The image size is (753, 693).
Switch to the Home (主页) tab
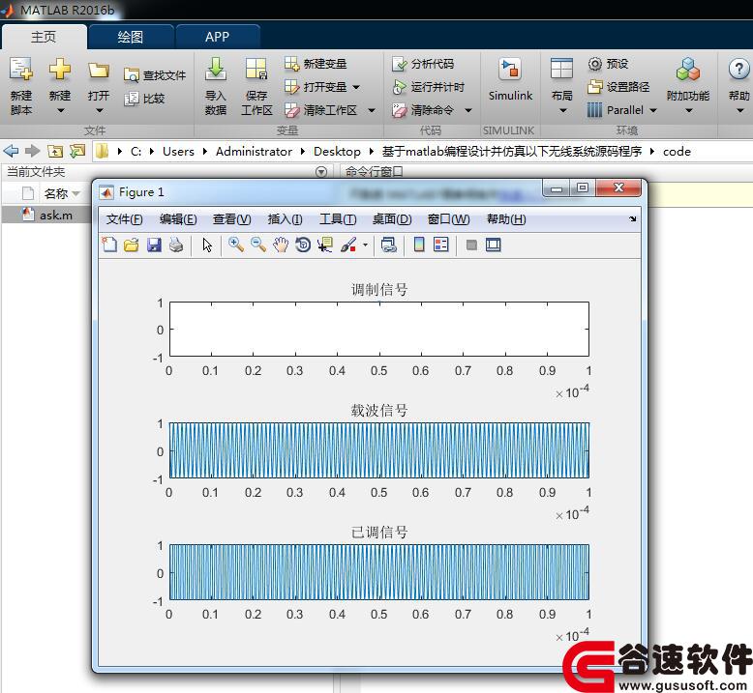[44, 37]
